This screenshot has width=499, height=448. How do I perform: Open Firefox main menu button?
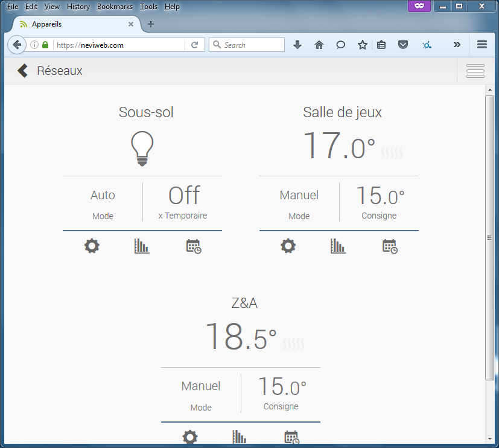[x=482, y=45]
